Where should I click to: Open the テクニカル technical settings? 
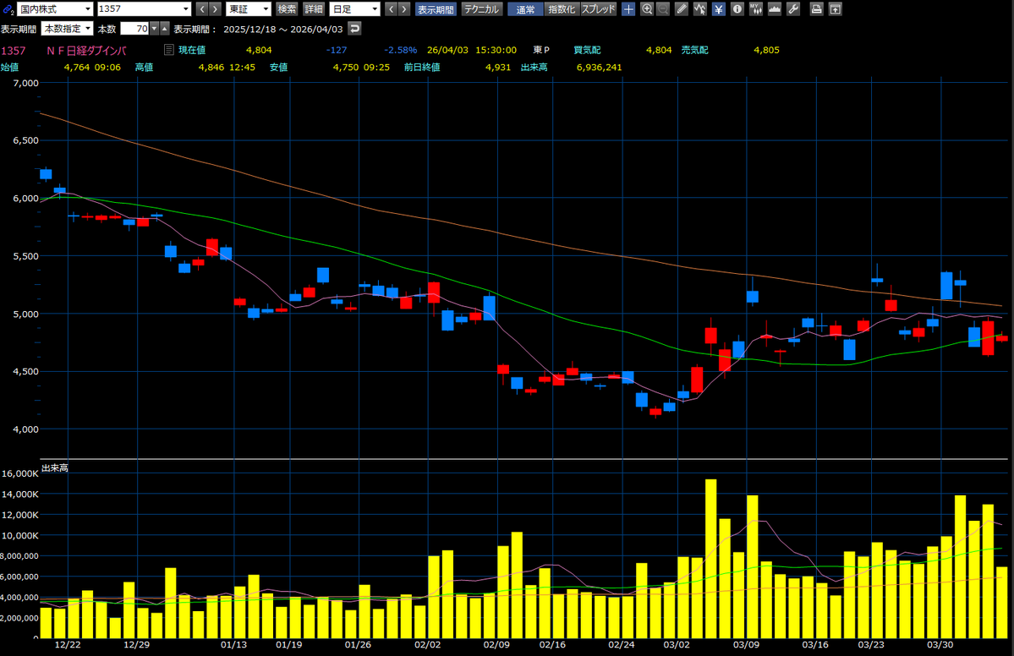[482, 9]
